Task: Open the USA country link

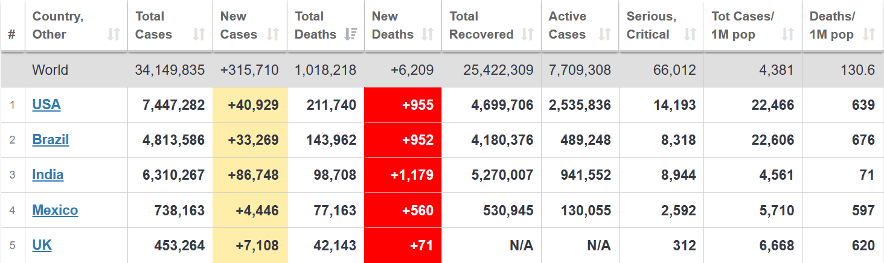Action: point(46,105)
